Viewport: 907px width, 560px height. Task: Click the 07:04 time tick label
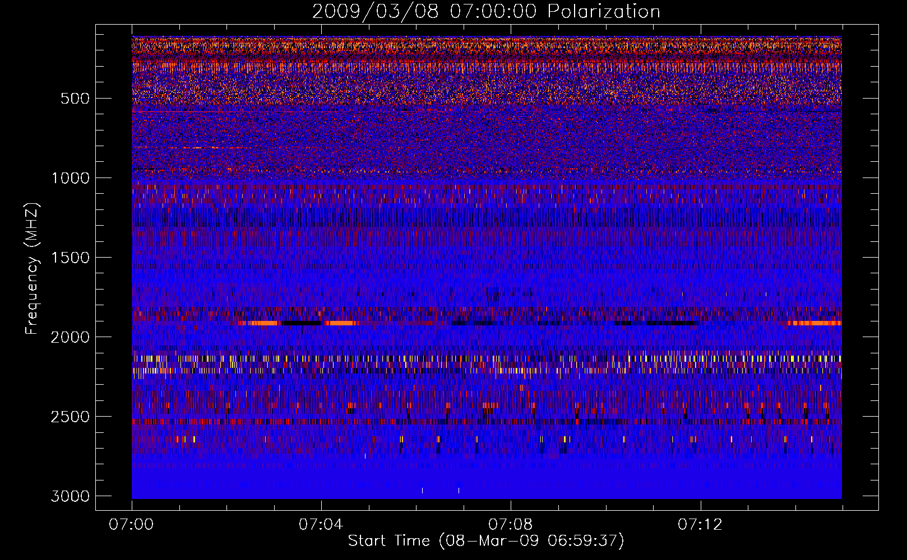[321, 525]
